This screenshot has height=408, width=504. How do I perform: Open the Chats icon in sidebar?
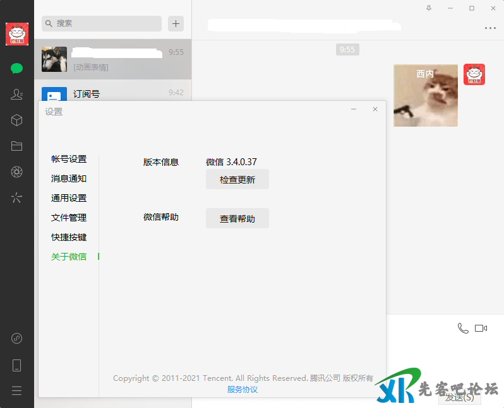[17, 69]
